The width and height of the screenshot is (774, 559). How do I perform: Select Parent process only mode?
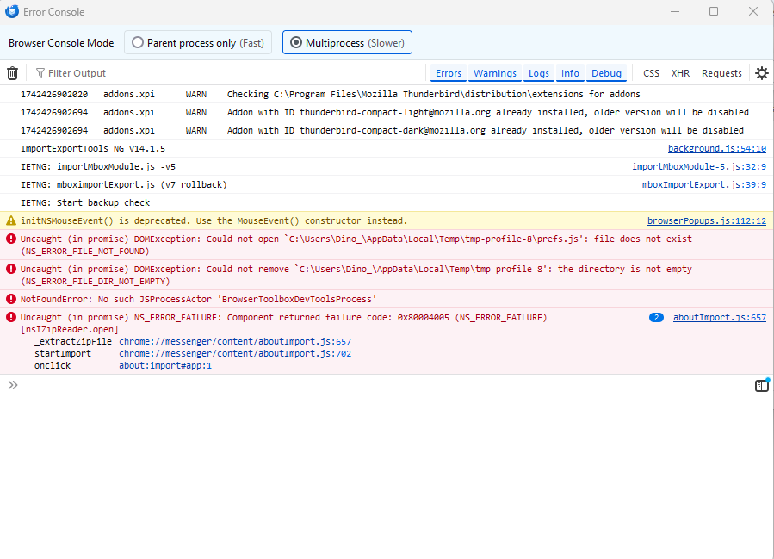pyautogui.click(x=198, y=42)
